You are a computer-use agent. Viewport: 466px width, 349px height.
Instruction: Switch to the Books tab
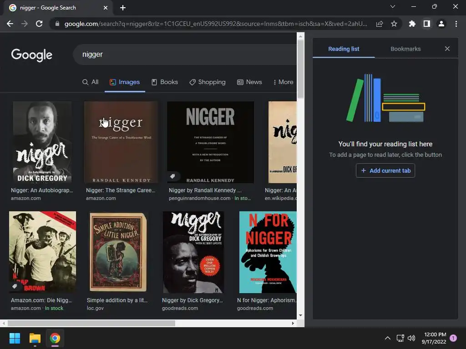(165, 82)
